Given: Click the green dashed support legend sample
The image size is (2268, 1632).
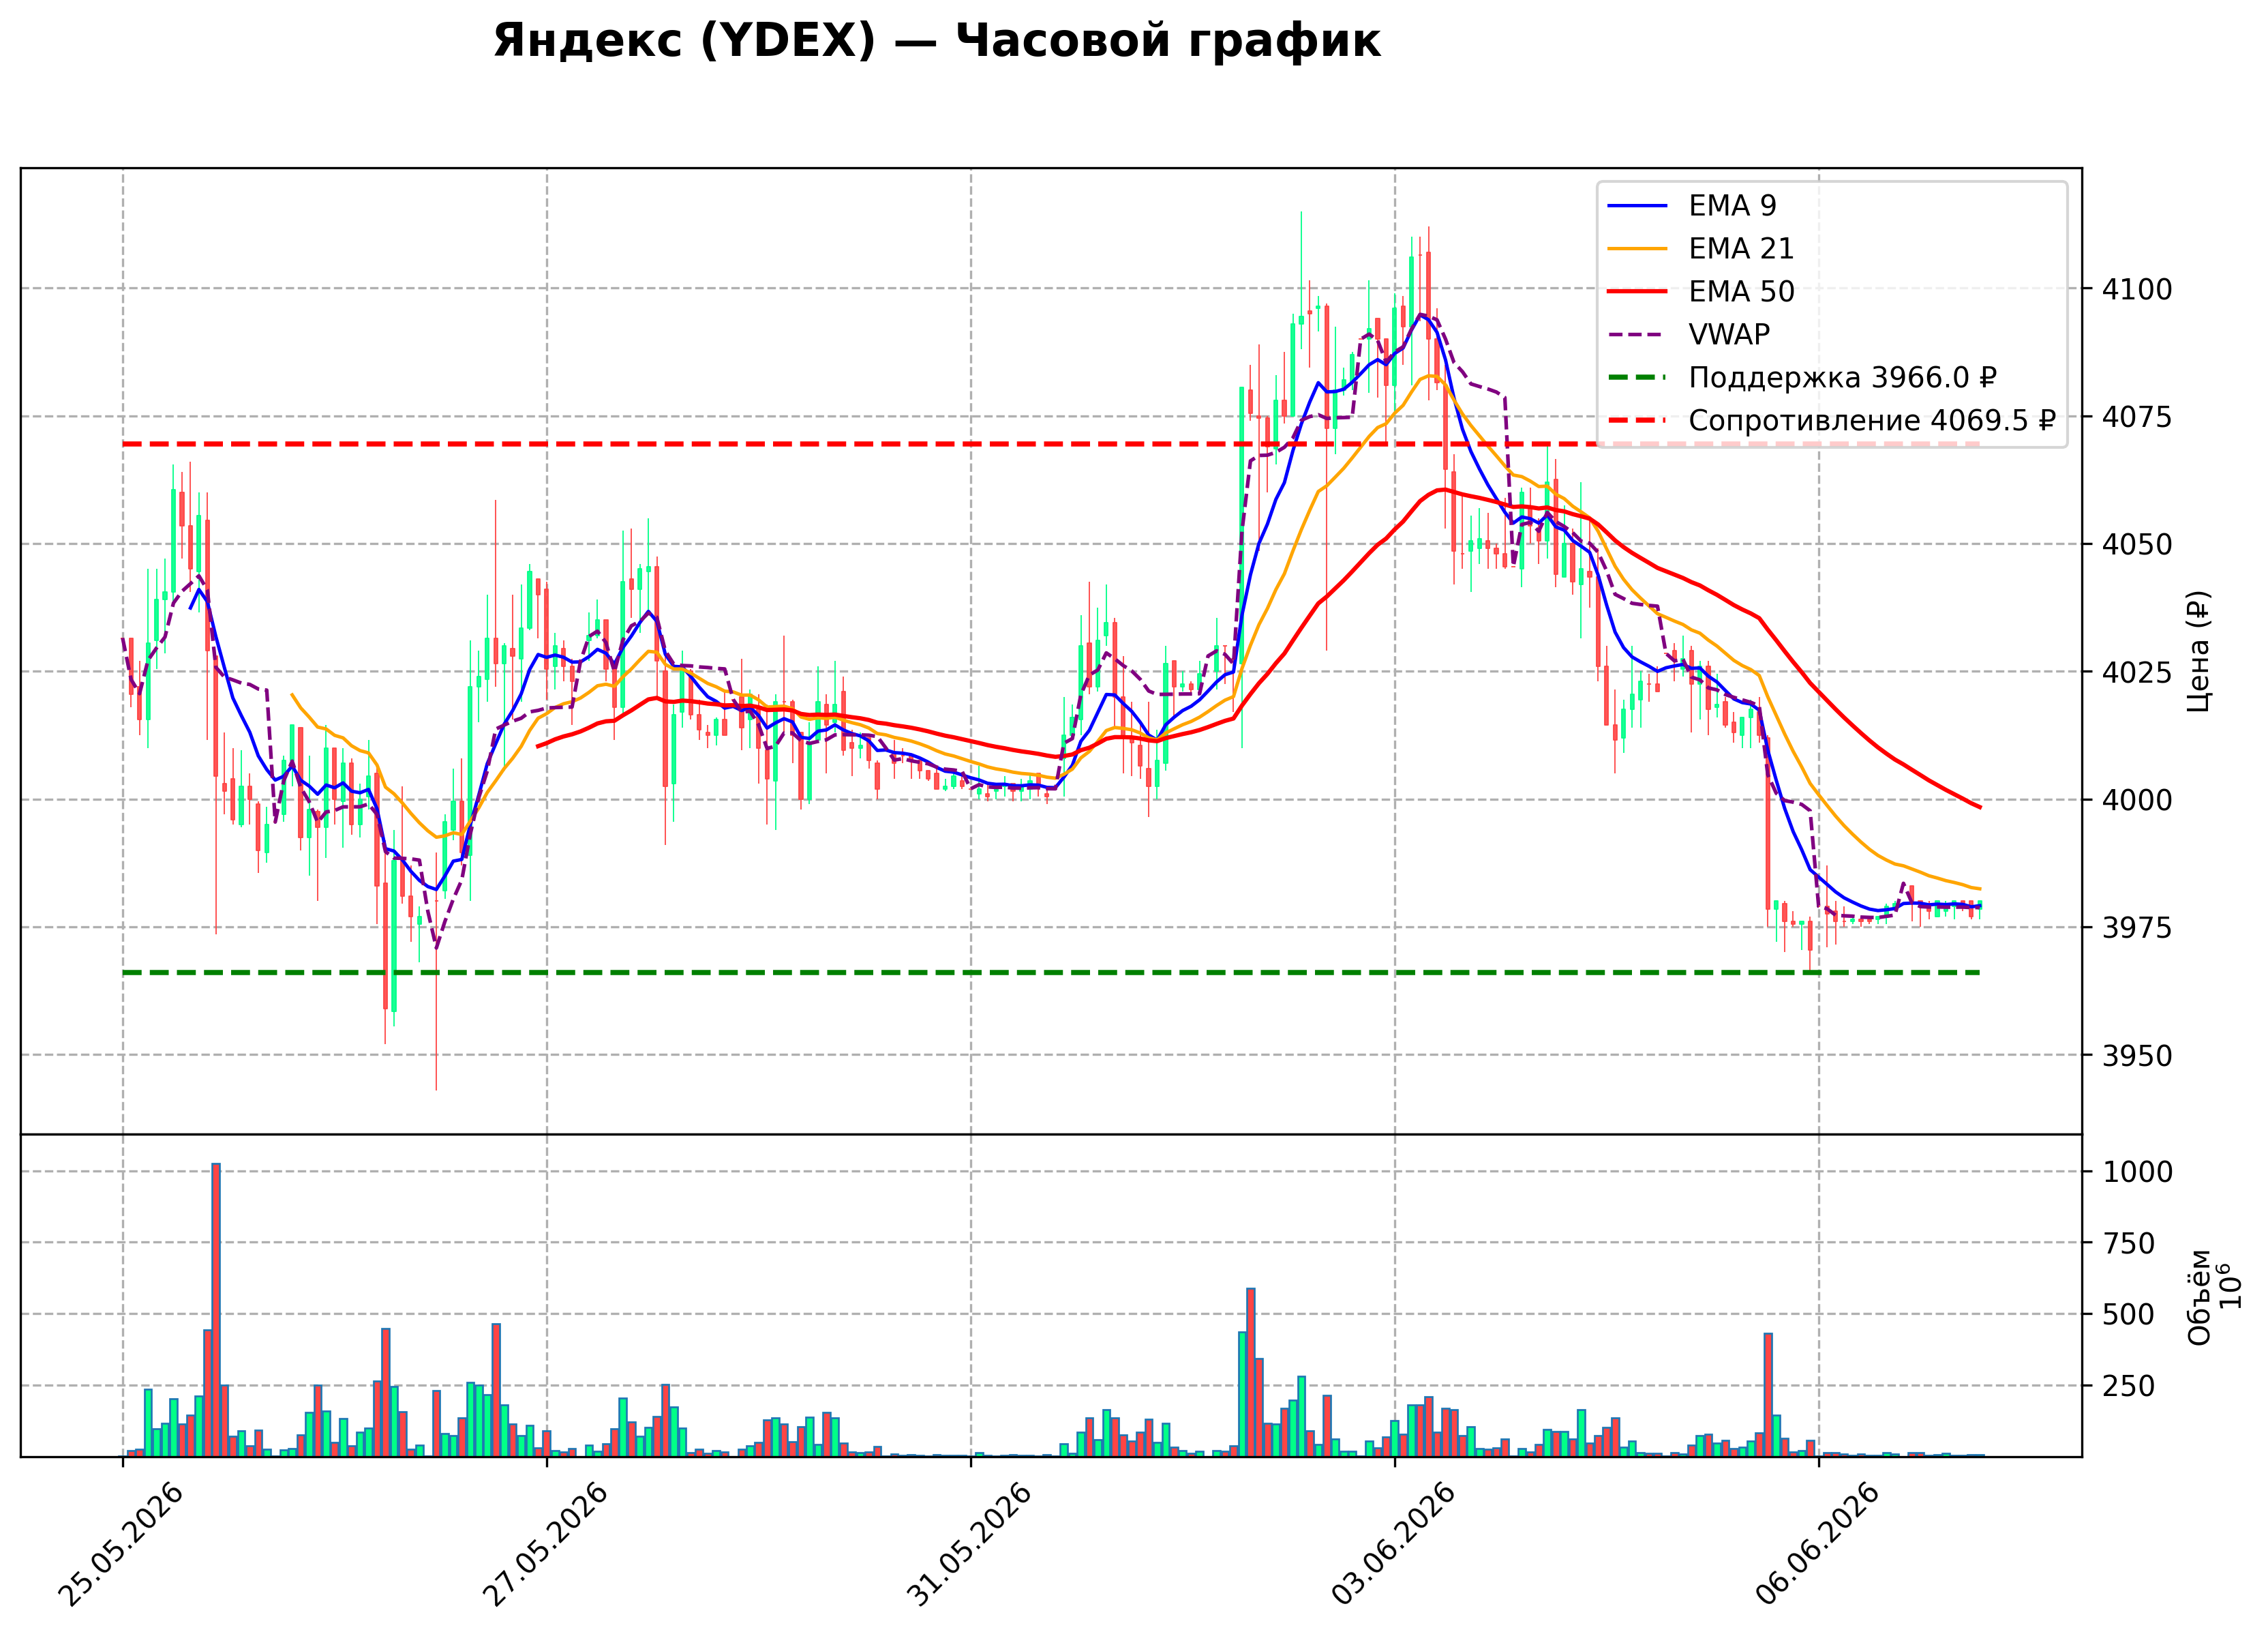Looking at the screenshot, I should coord(1637,379).
